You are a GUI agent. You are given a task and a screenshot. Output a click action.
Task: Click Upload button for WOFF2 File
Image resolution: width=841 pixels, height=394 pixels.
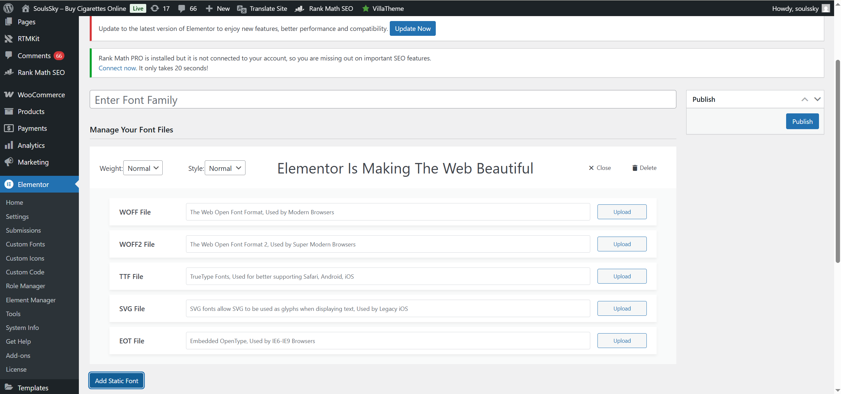click(621, 244)
